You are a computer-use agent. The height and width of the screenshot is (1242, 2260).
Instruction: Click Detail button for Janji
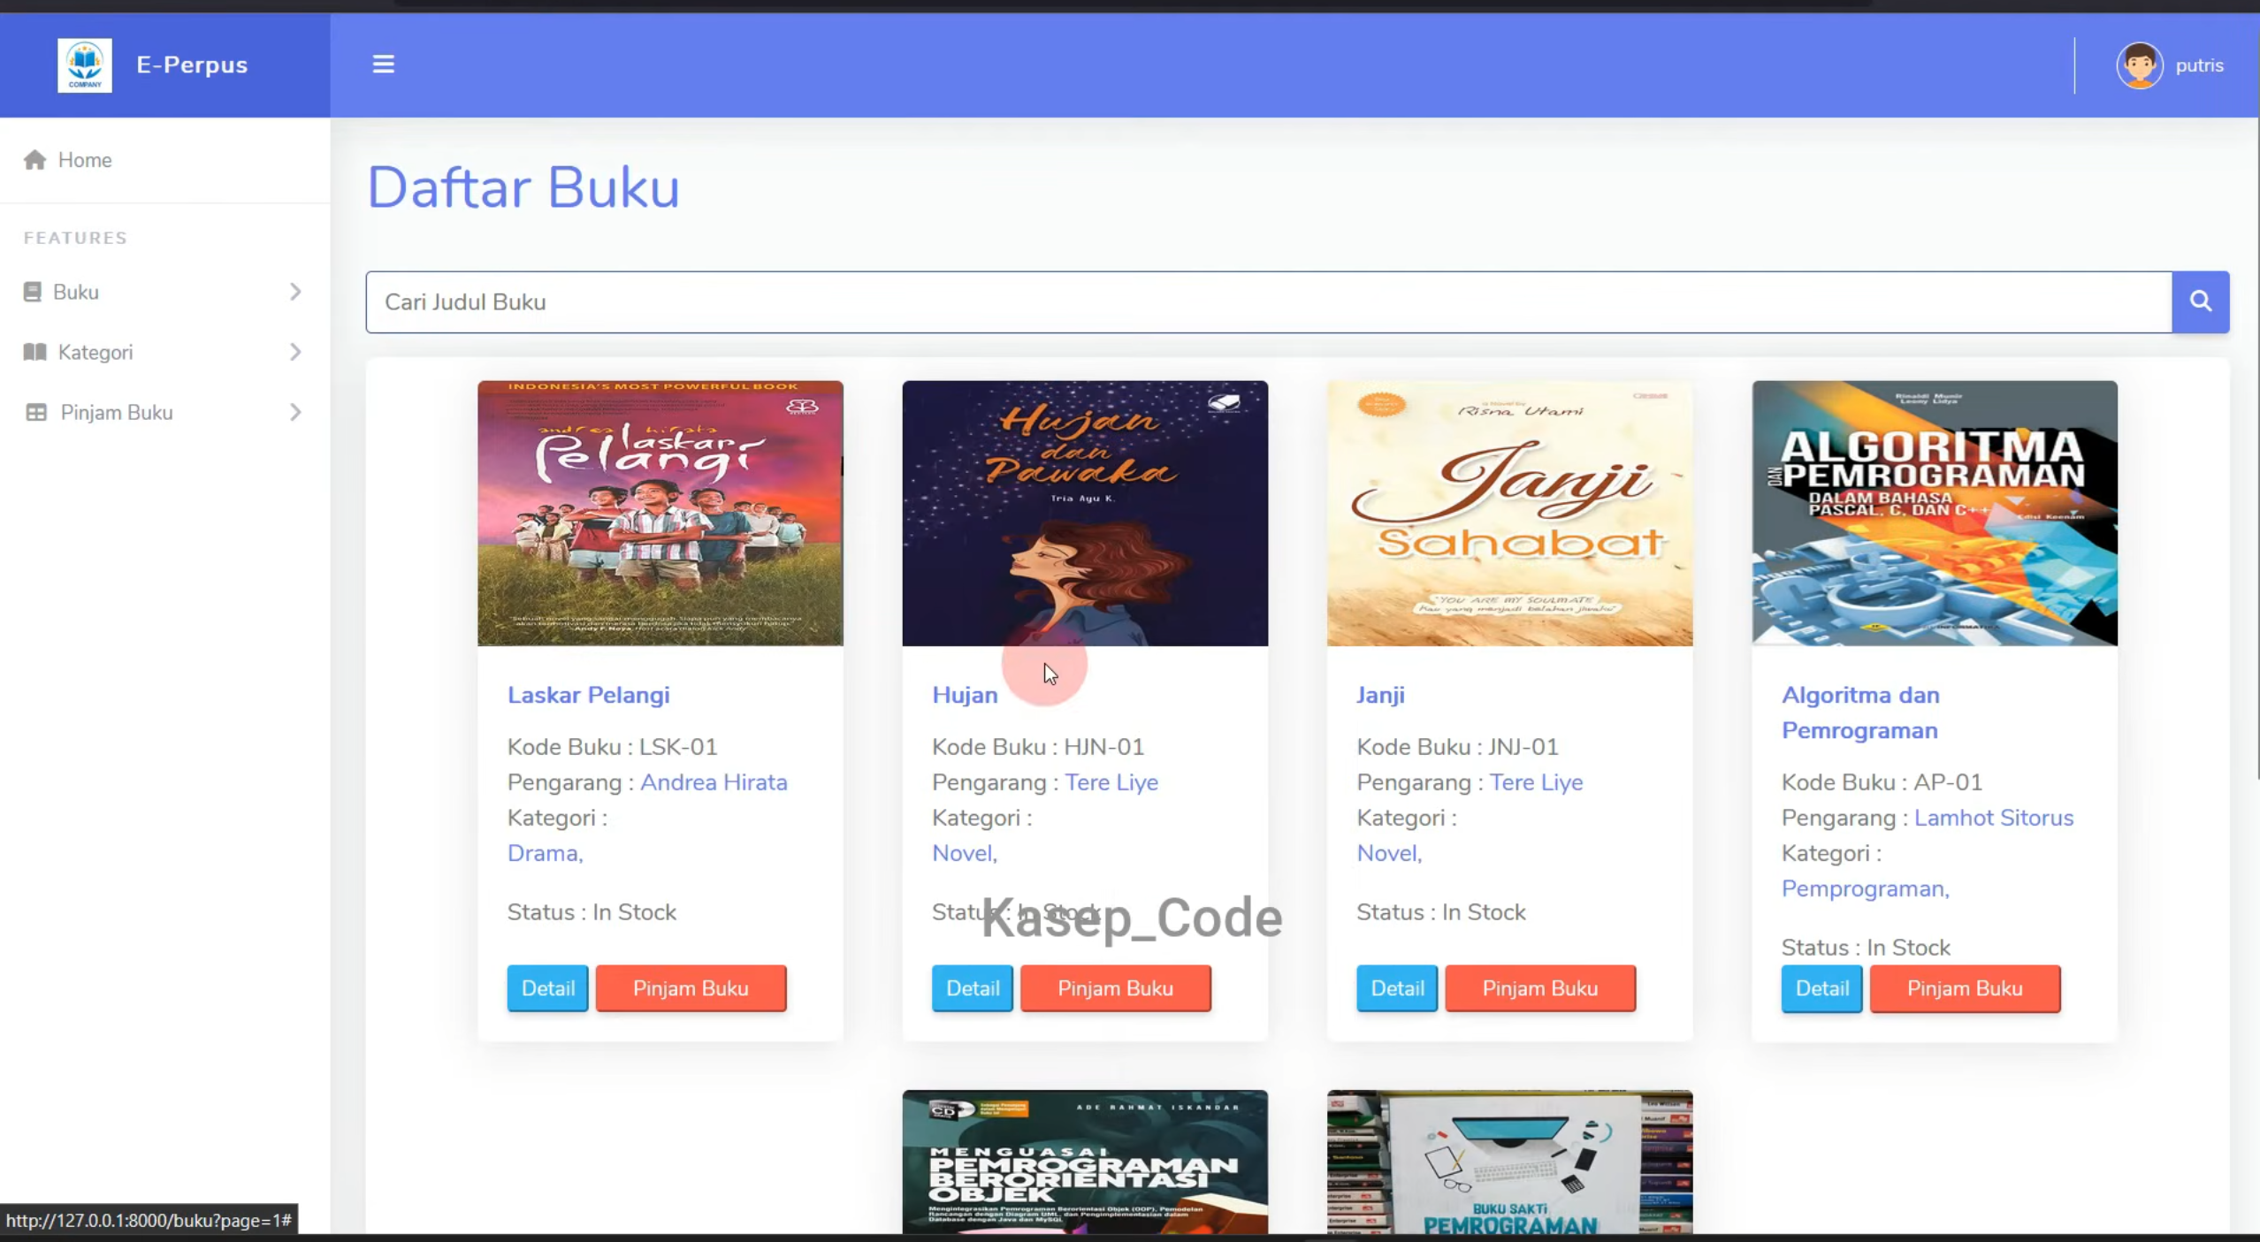[1397, 987]
